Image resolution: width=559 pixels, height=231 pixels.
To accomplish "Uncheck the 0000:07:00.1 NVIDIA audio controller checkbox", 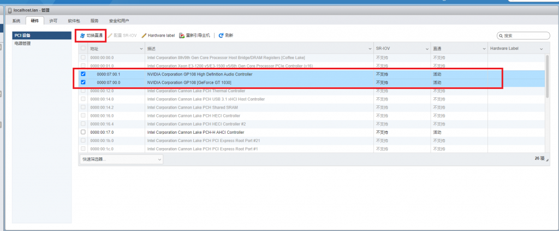I will [84, 74].
